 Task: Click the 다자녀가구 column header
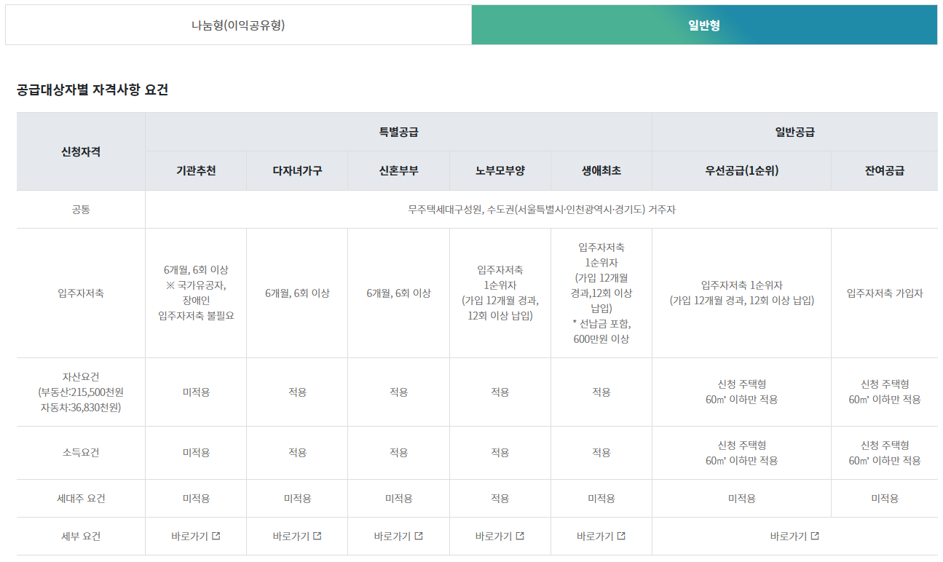pos(297,171)
